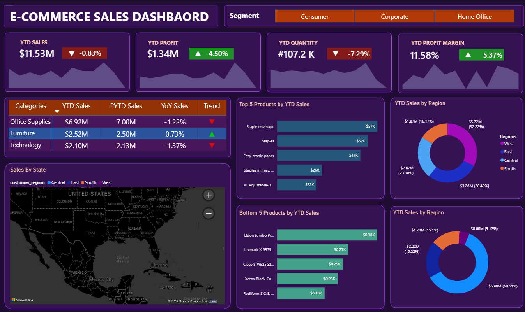Click Central in map customer_region legend
This screenshot has height=312, width=525.
tap(56, 182)
